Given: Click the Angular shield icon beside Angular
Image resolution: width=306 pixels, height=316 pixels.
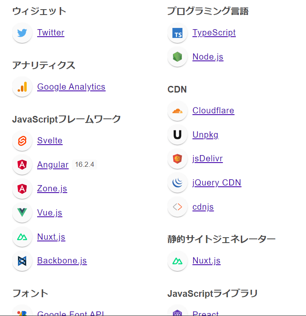Looking at the screenshot, I should [22, 165].
